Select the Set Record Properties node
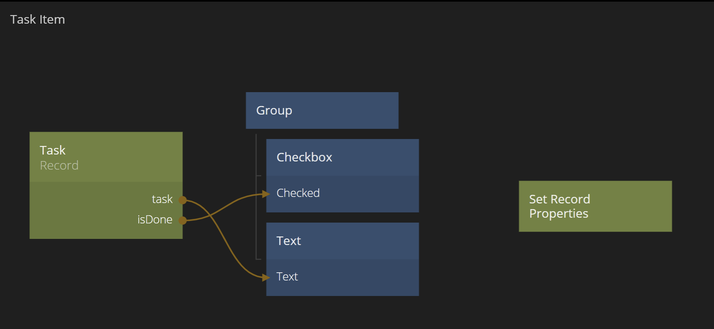Image resolution: width=714 pixels, height=329 pixels. [x=595, y=206]
